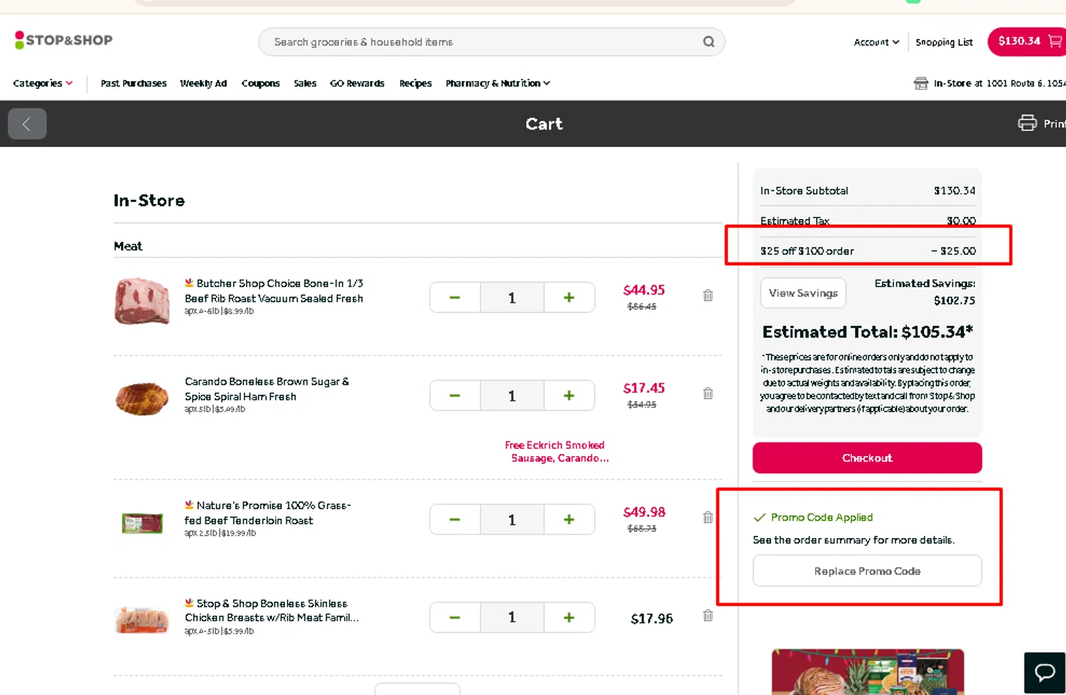Increase Chicken Breasts quantity by one

[x=569, y=618]
